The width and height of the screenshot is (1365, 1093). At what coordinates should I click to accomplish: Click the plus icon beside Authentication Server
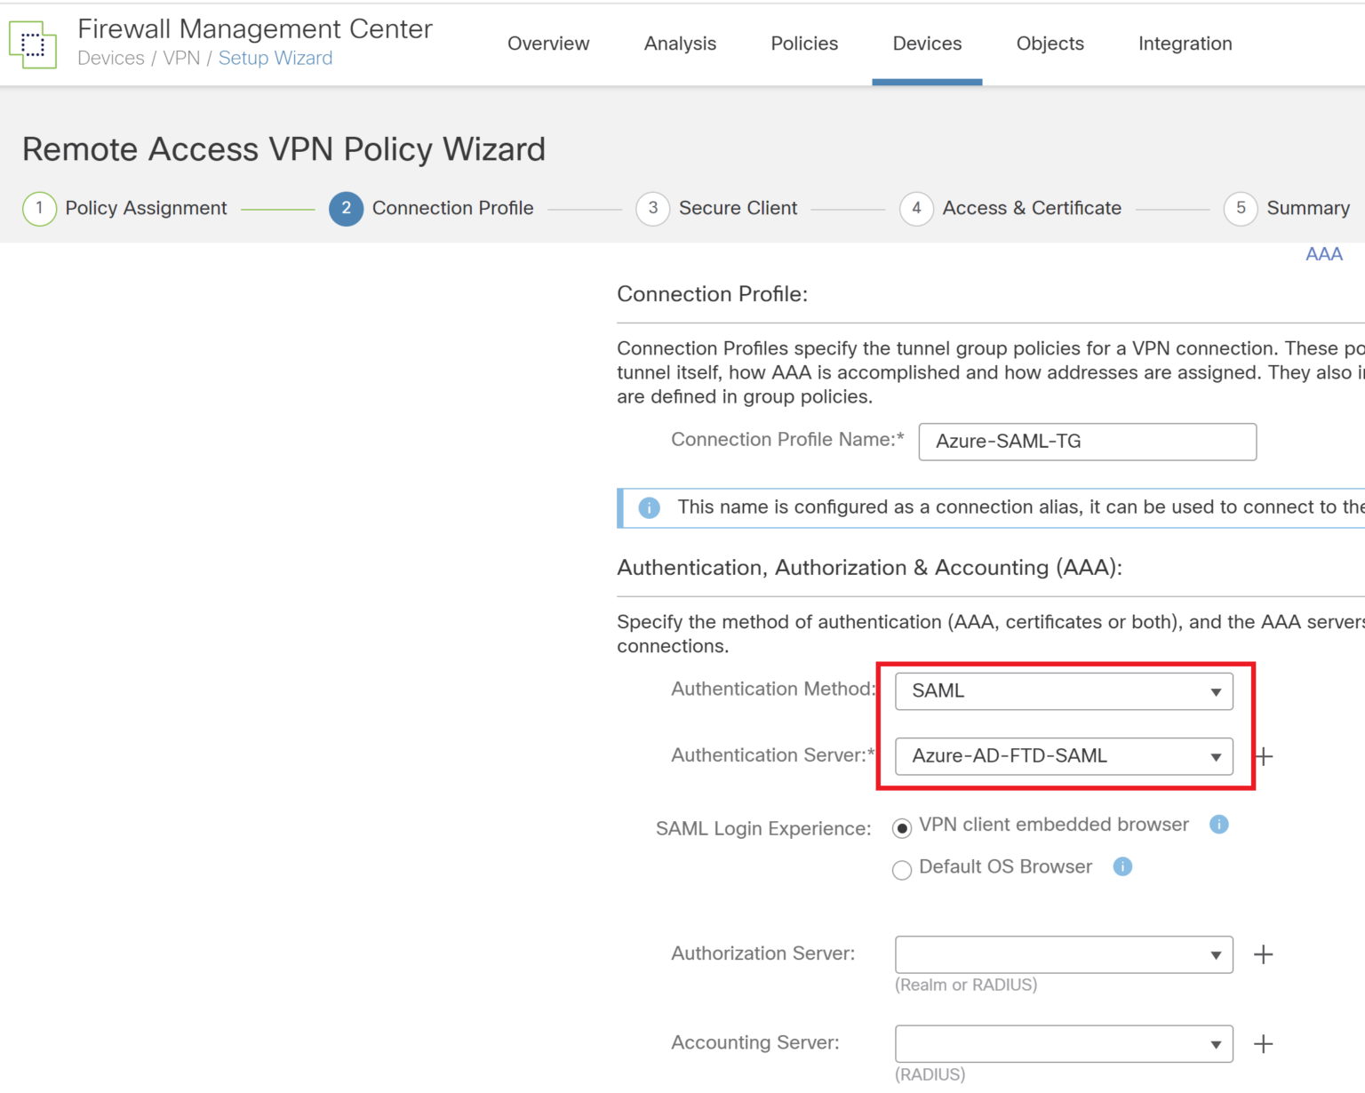coord(1264,755)
